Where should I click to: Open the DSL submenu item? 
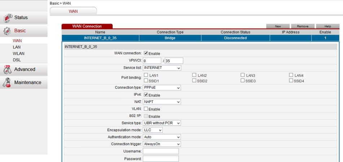click(17, 60)
